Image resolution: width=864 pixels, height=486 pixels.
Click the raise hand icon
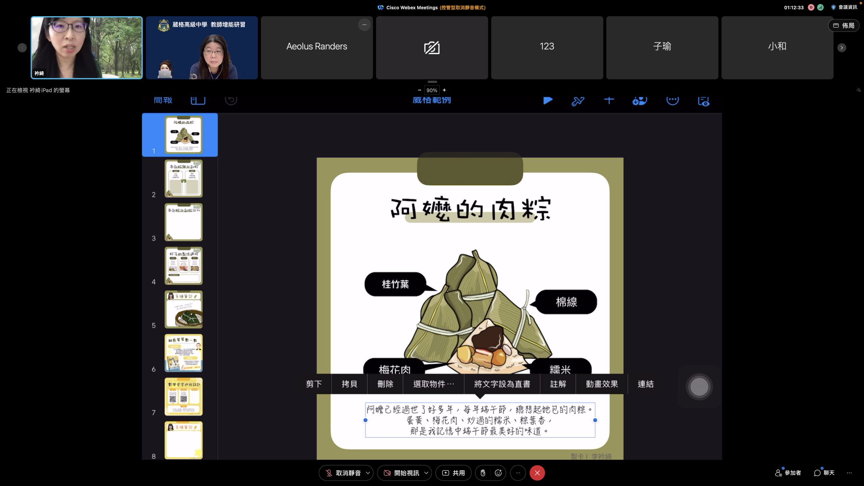point(483,473)
